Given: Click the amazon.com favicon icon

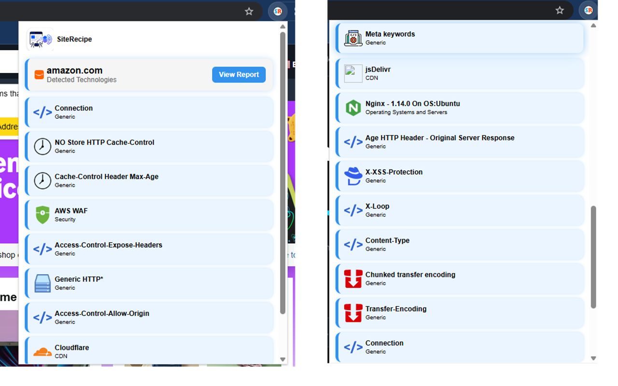Looking at the screenshot, I should tap(39, 75).
